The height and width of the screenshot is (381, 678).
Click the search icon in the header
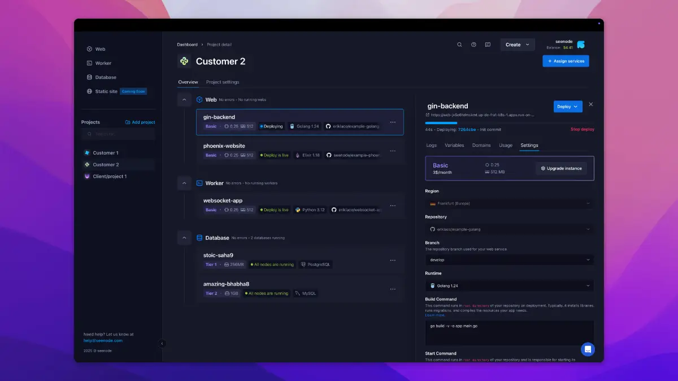tap(459, 45)
